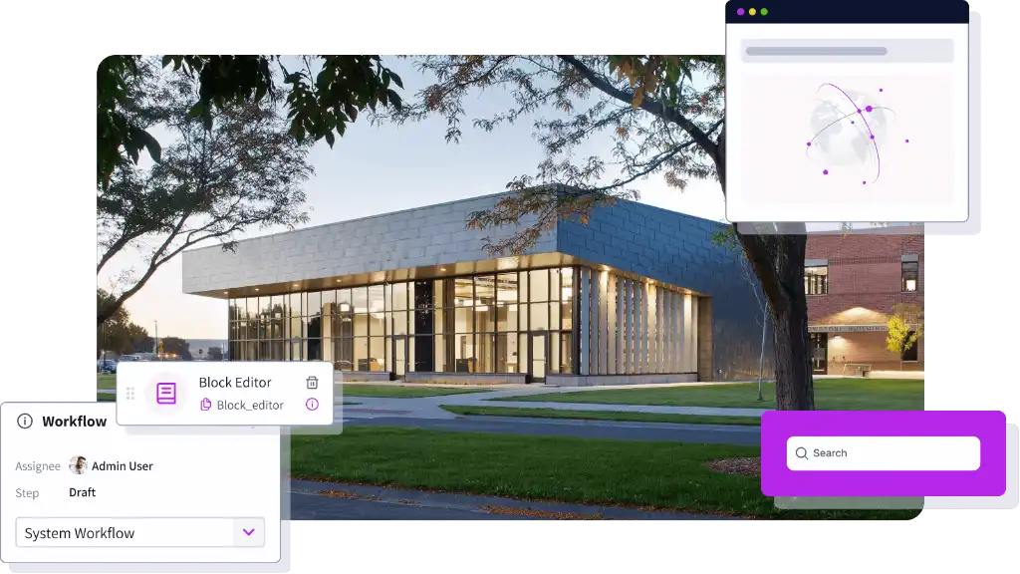Open the System Workflow combo box
Screen dimensions: 1020x574
(x=125, y=533)
